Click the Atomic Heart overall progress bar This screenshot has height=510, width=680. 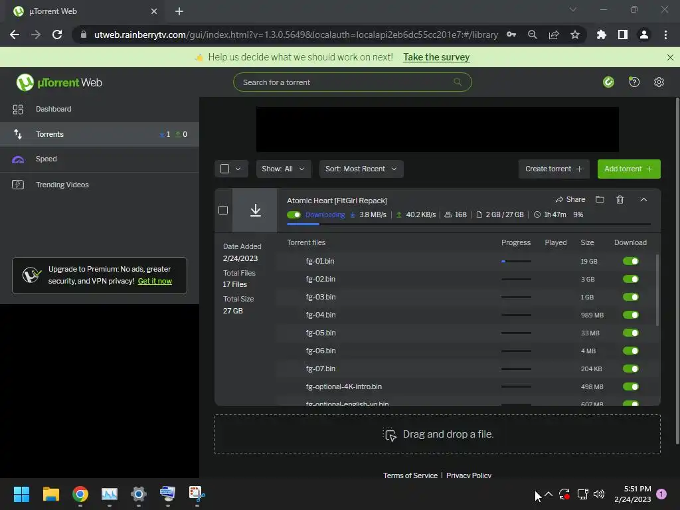[468, 224]
